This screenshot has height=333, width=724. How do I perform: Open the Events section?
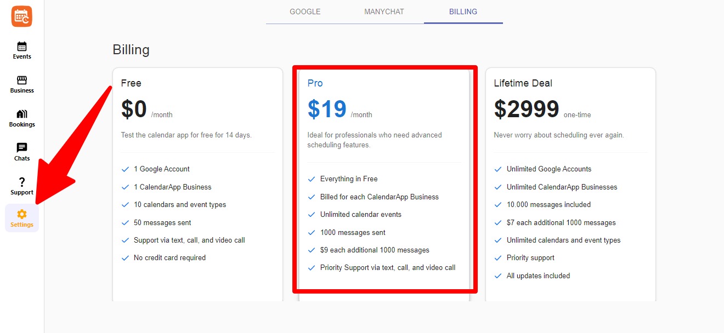coord(21,50)
